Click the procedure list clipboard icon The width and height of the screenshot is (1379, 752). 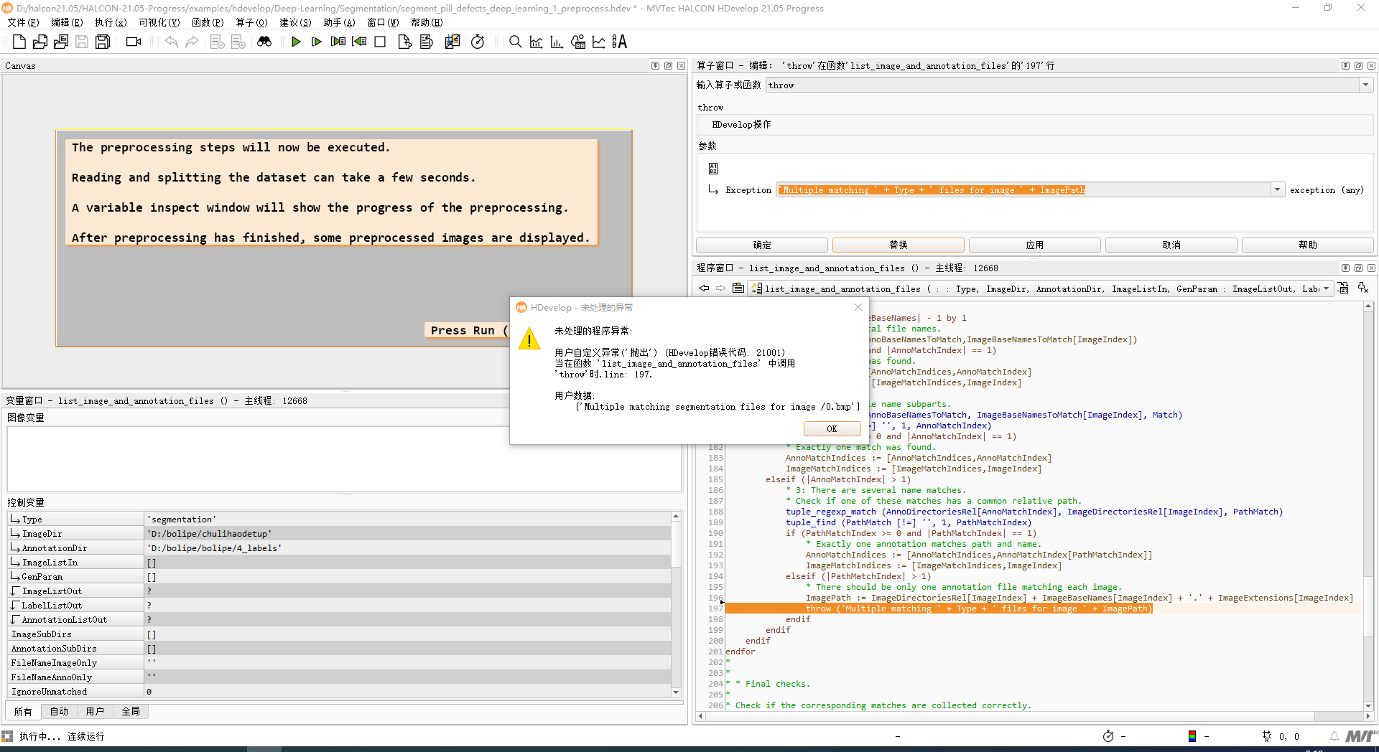click(738, 288)
